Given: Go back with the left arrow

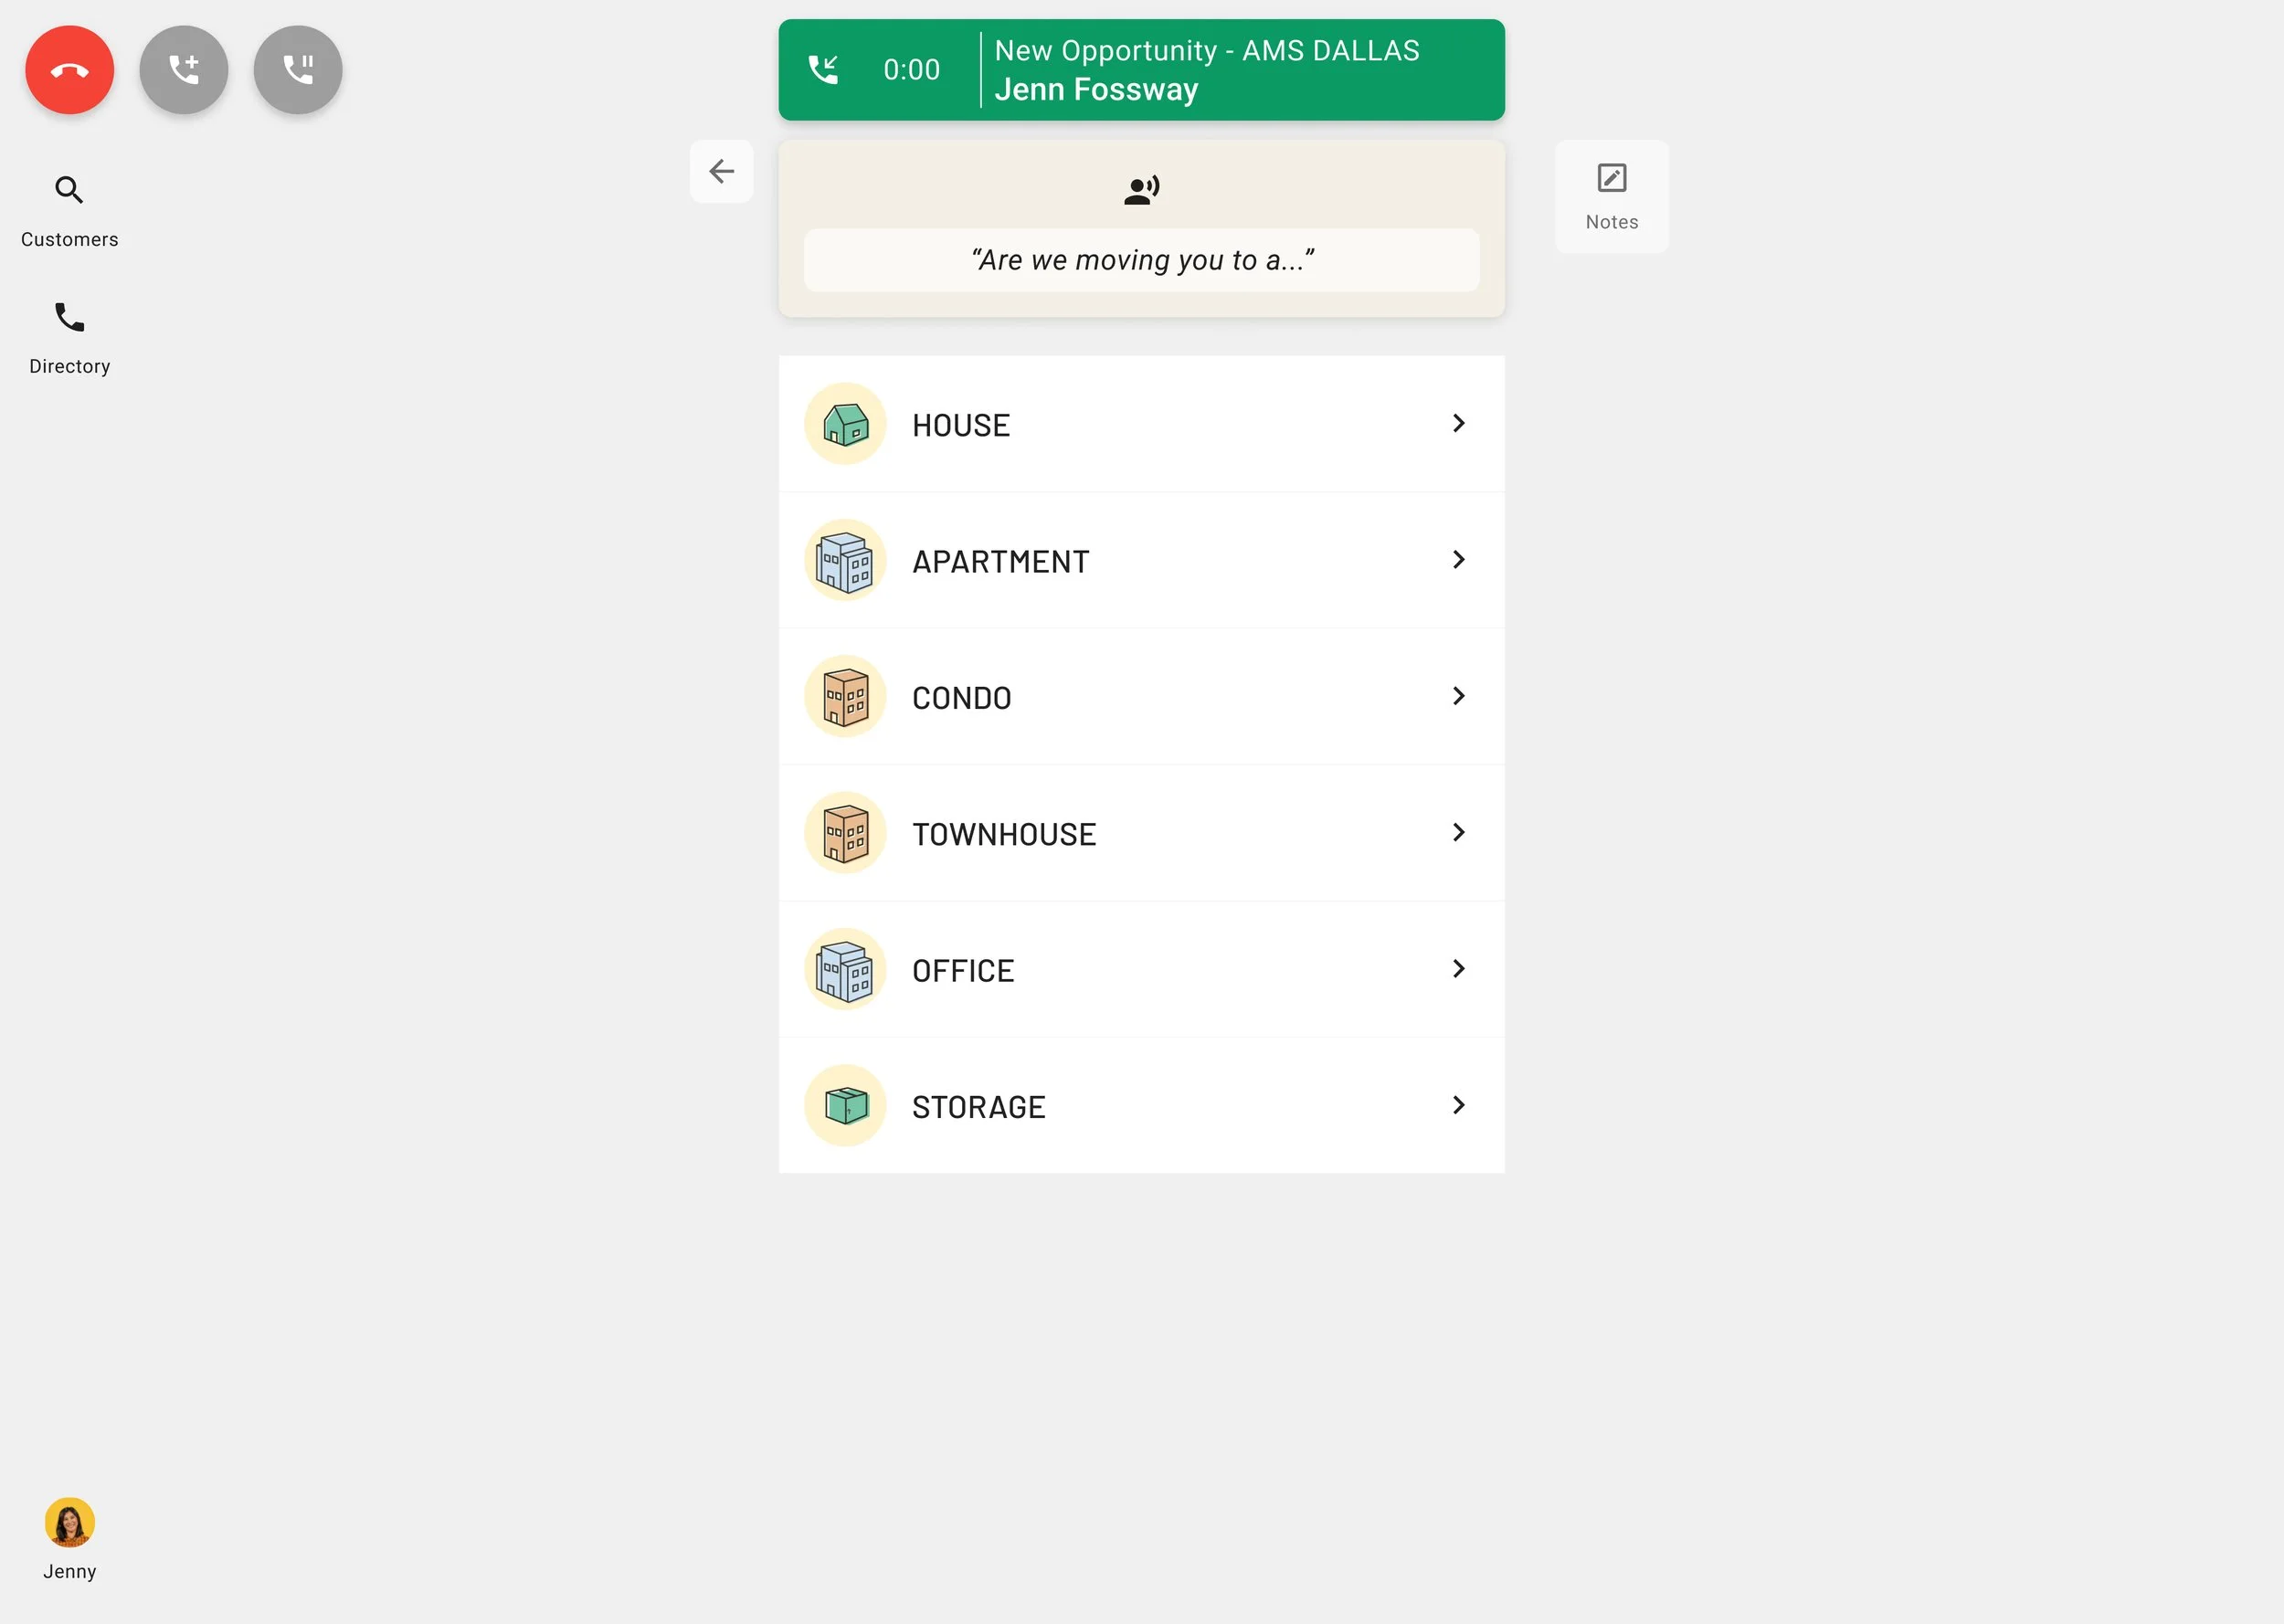Looking at the screenshot, I should click(x=721, y=172).
